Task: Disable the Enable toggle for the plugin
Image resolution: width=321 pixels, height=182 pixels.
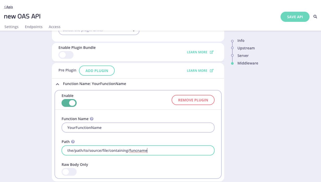Action: tap(69, 103)
